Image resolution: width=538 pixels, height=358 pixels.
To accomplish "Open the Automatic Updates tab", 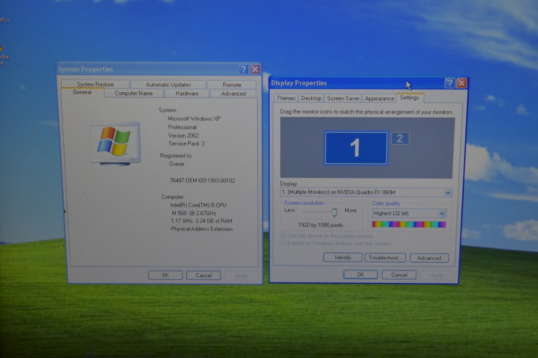I will pyautogui.click(x=168, y=85).
